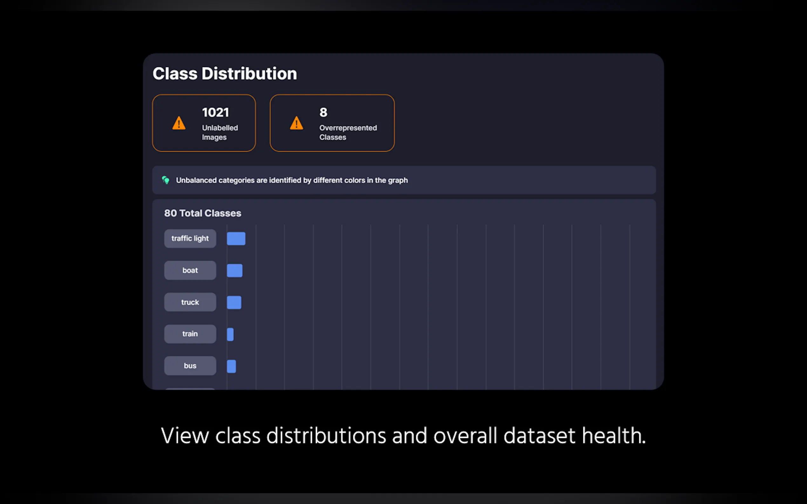Open the Unlabelled Images card label
The image size is (807, 504).
tap(220, 132)
